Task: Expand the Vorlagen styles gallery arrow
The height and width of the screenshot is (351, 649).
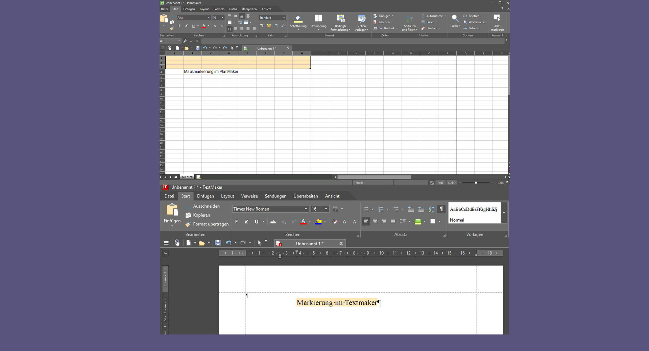Action: (x=504, y=213)
